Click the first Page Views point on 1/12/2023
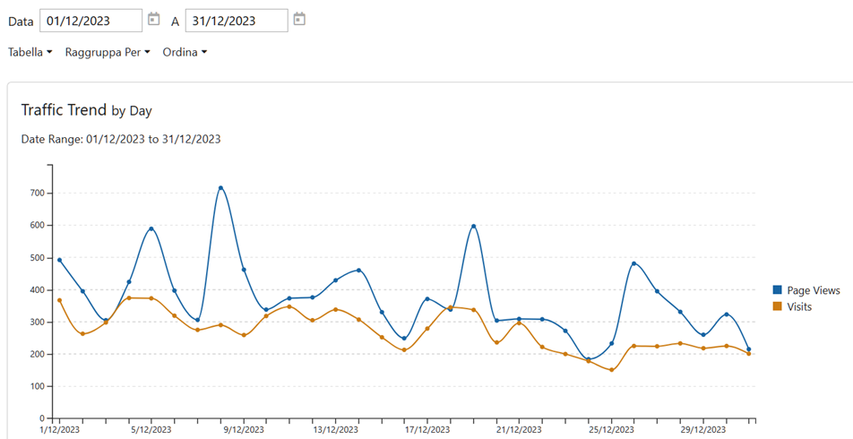 pos(59,260)
